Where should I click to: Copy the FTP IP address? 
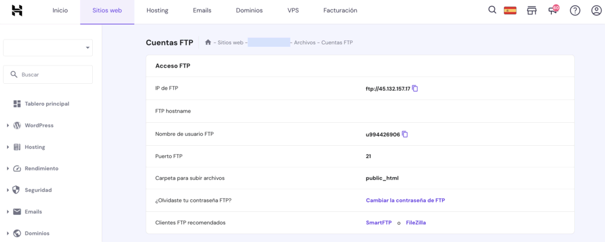pos(415,89)
